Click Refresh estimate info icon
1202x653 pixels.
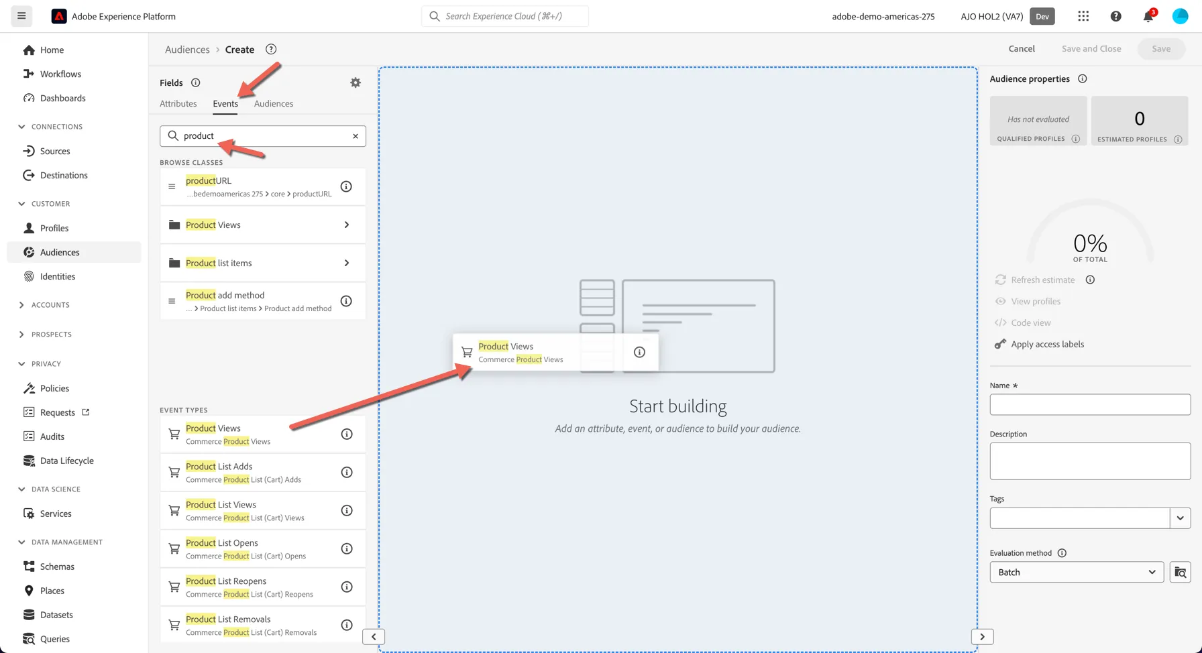pos(1090,280)
